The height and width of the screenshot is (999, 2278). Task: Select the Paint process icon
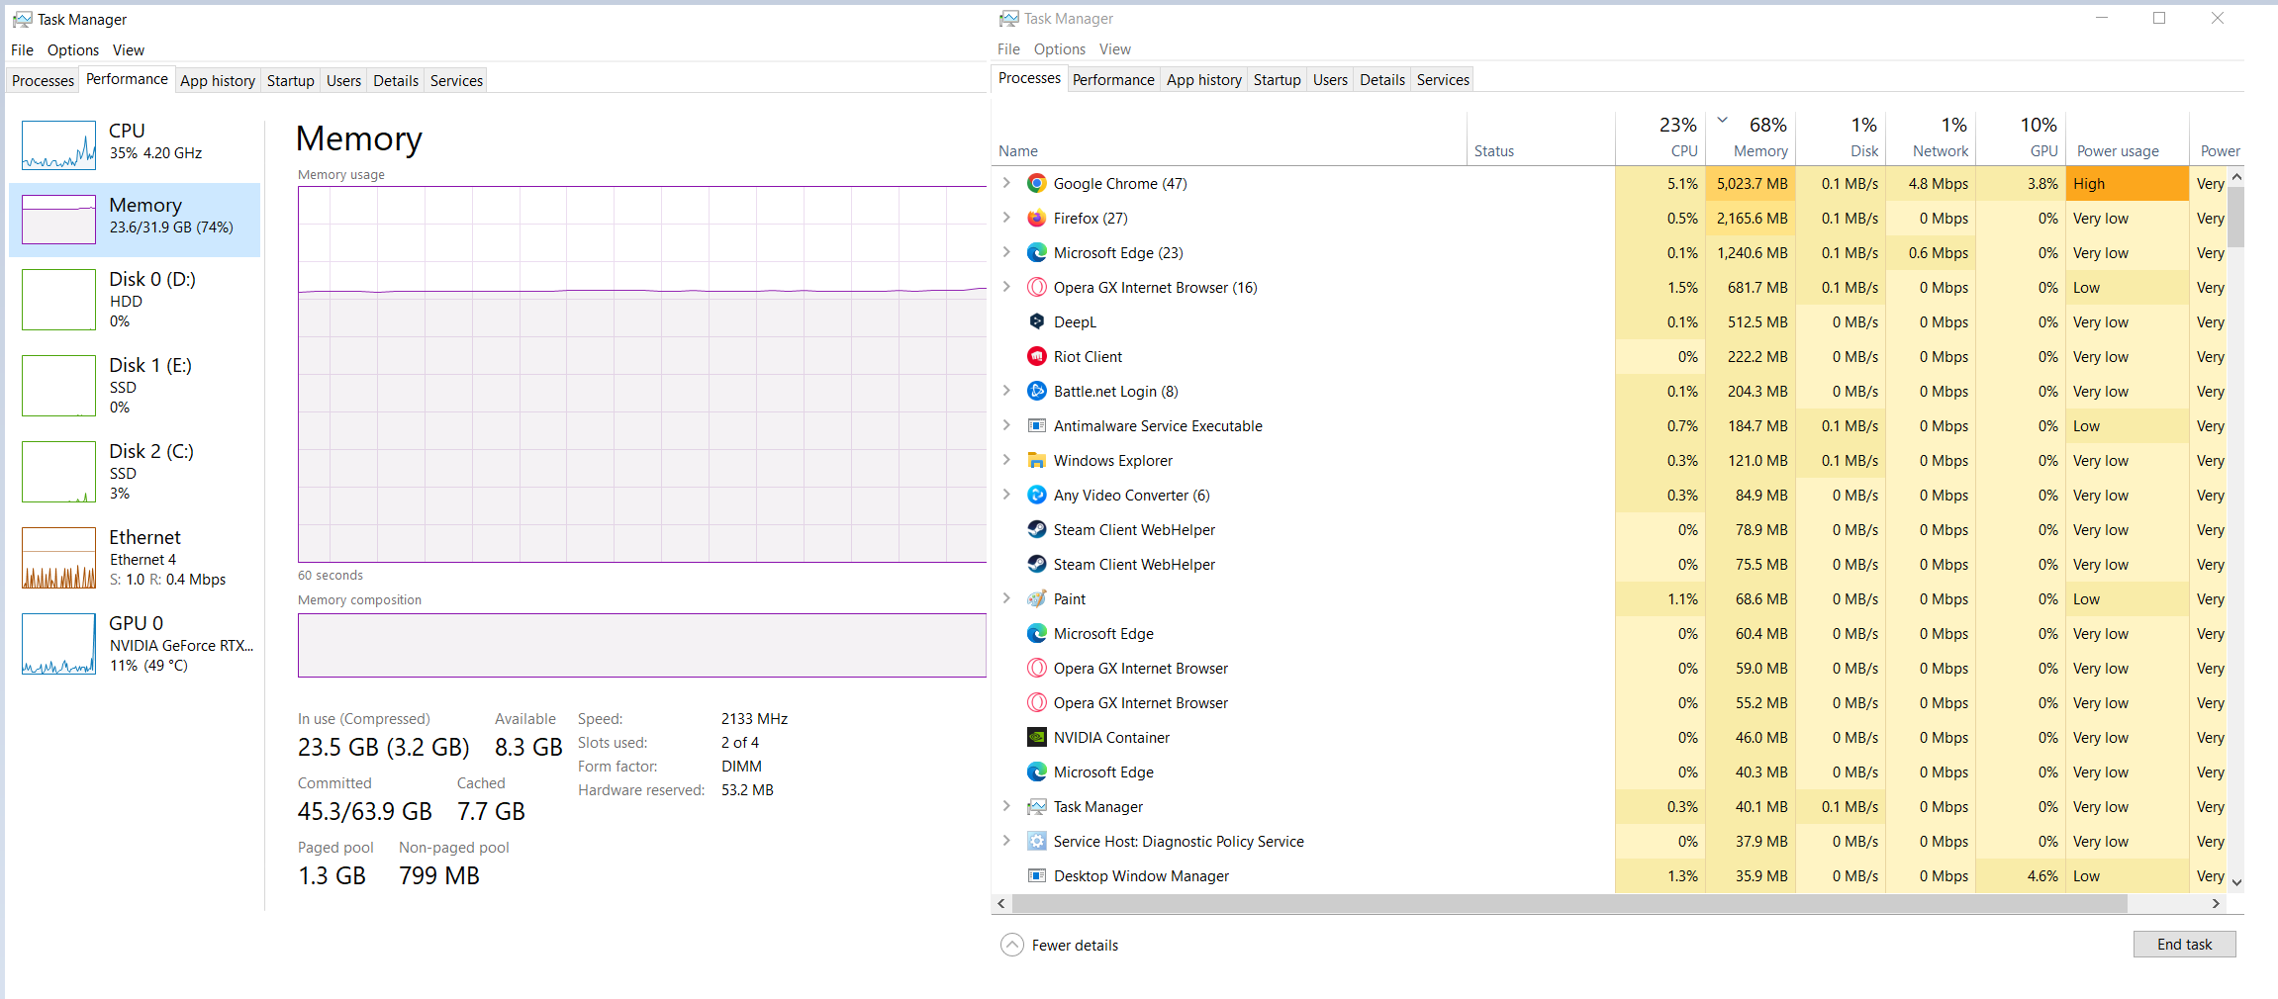click(x=1036, y=599)
